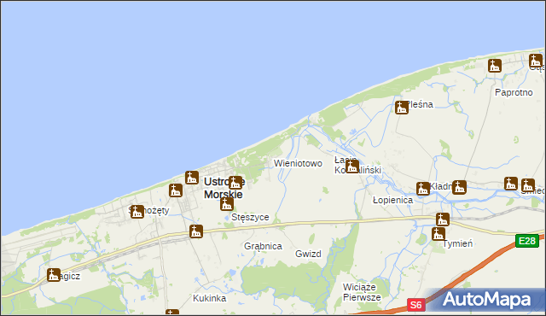Select the church marker at Łasin Koszaliński
Image resolution: width=546 pixels, height=316 pixels.
352,167
